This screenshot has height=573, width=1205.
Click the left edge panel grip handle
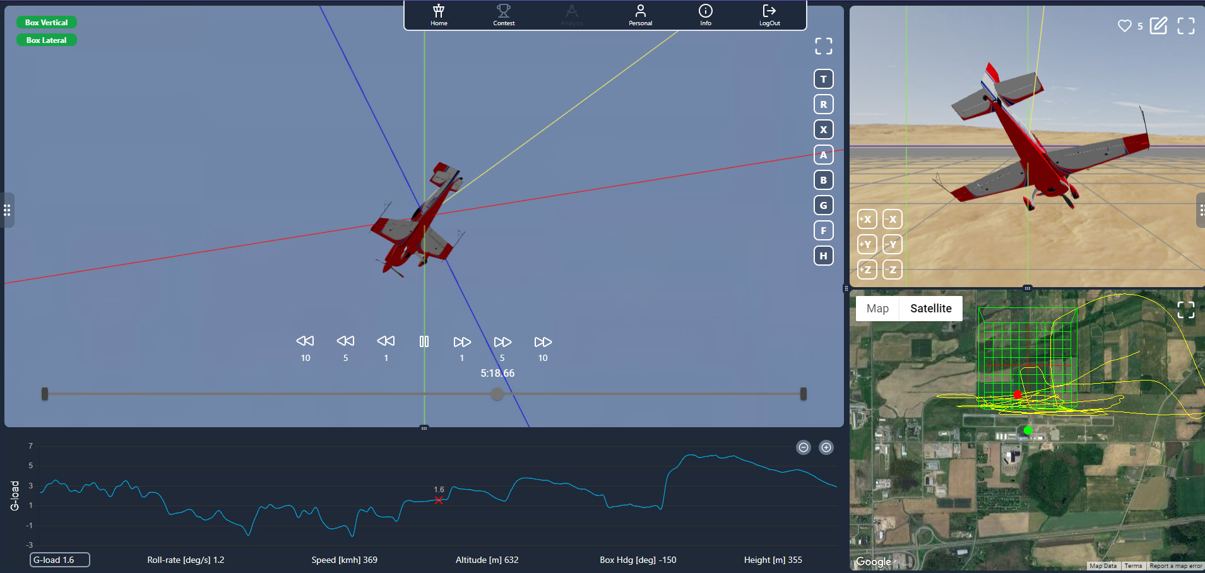8,210
